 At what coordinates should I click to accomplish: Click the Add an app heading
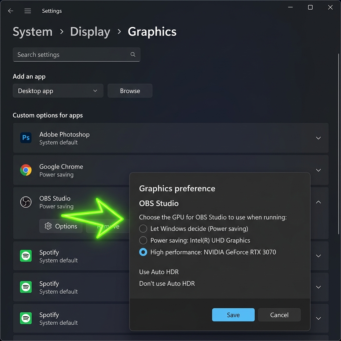pyautogui.click(x=29, y=76)
